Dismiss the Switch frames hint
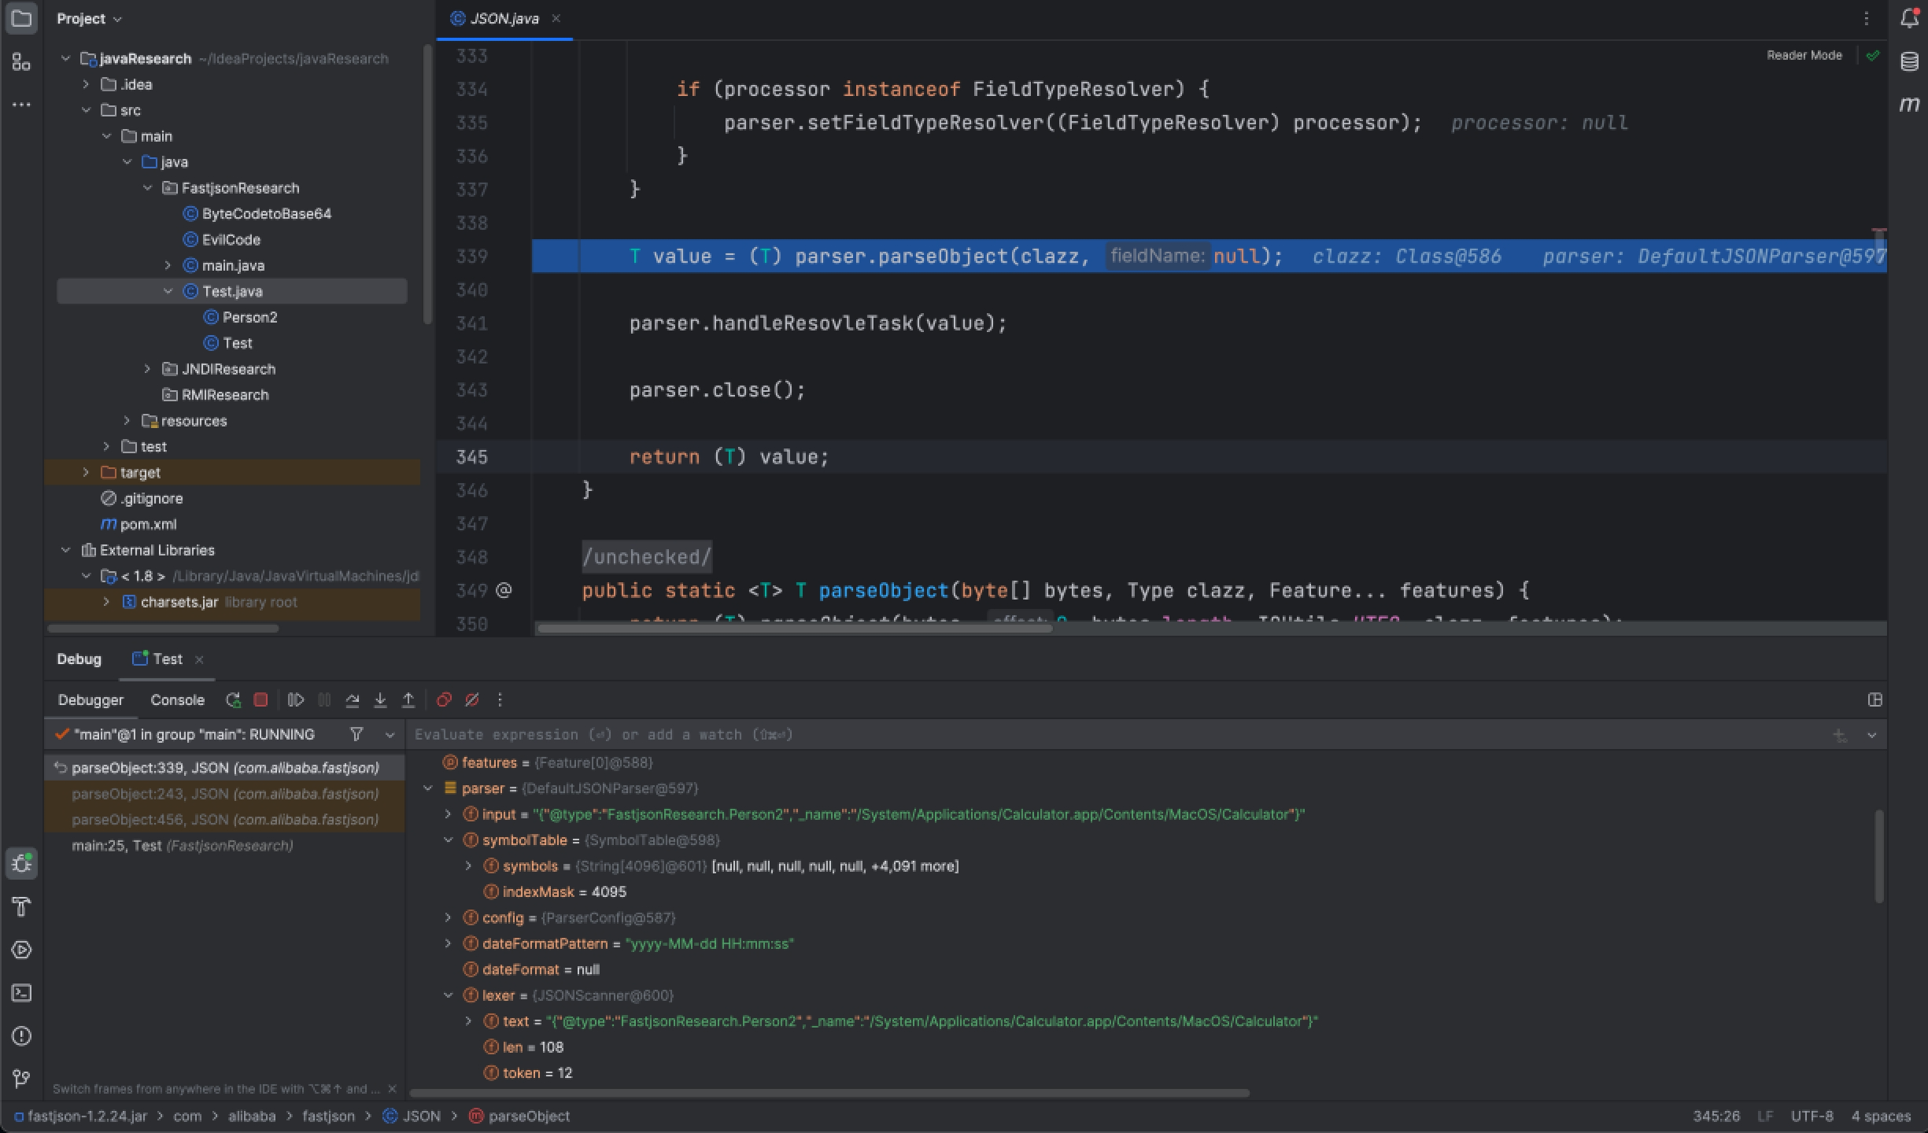This screenshot has width=1928, height=1133. click(x=392, y=1089)
